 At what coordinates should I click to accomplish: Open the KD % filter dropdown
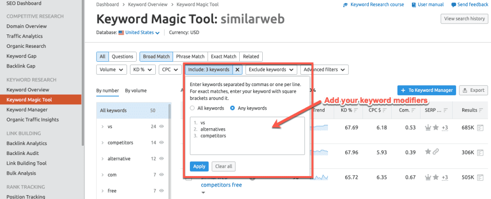[142, 69]
